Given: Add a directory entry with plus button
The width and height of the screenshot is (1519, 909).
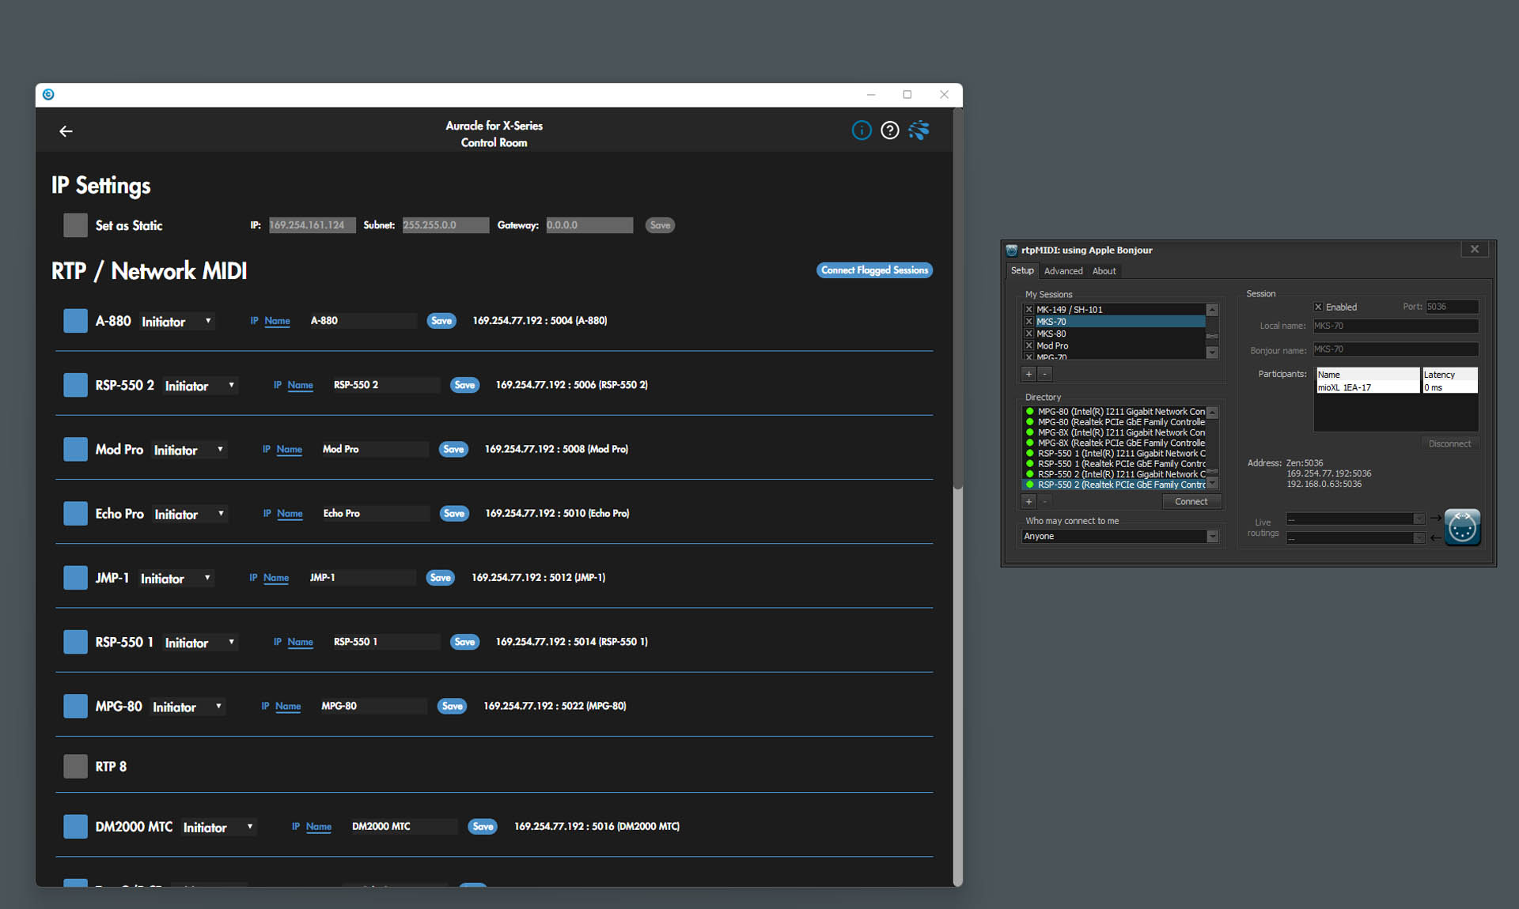Looking at the screenshot, I should (x=1028, y=501).
